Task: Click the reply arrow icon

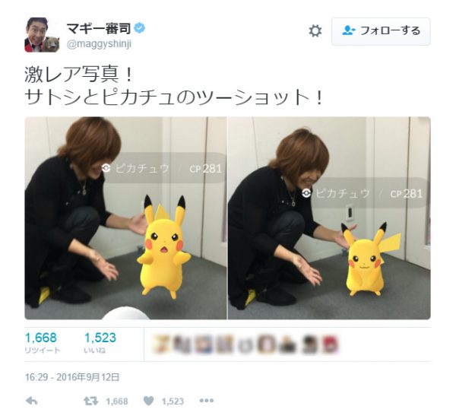Action: pos(31,401)
